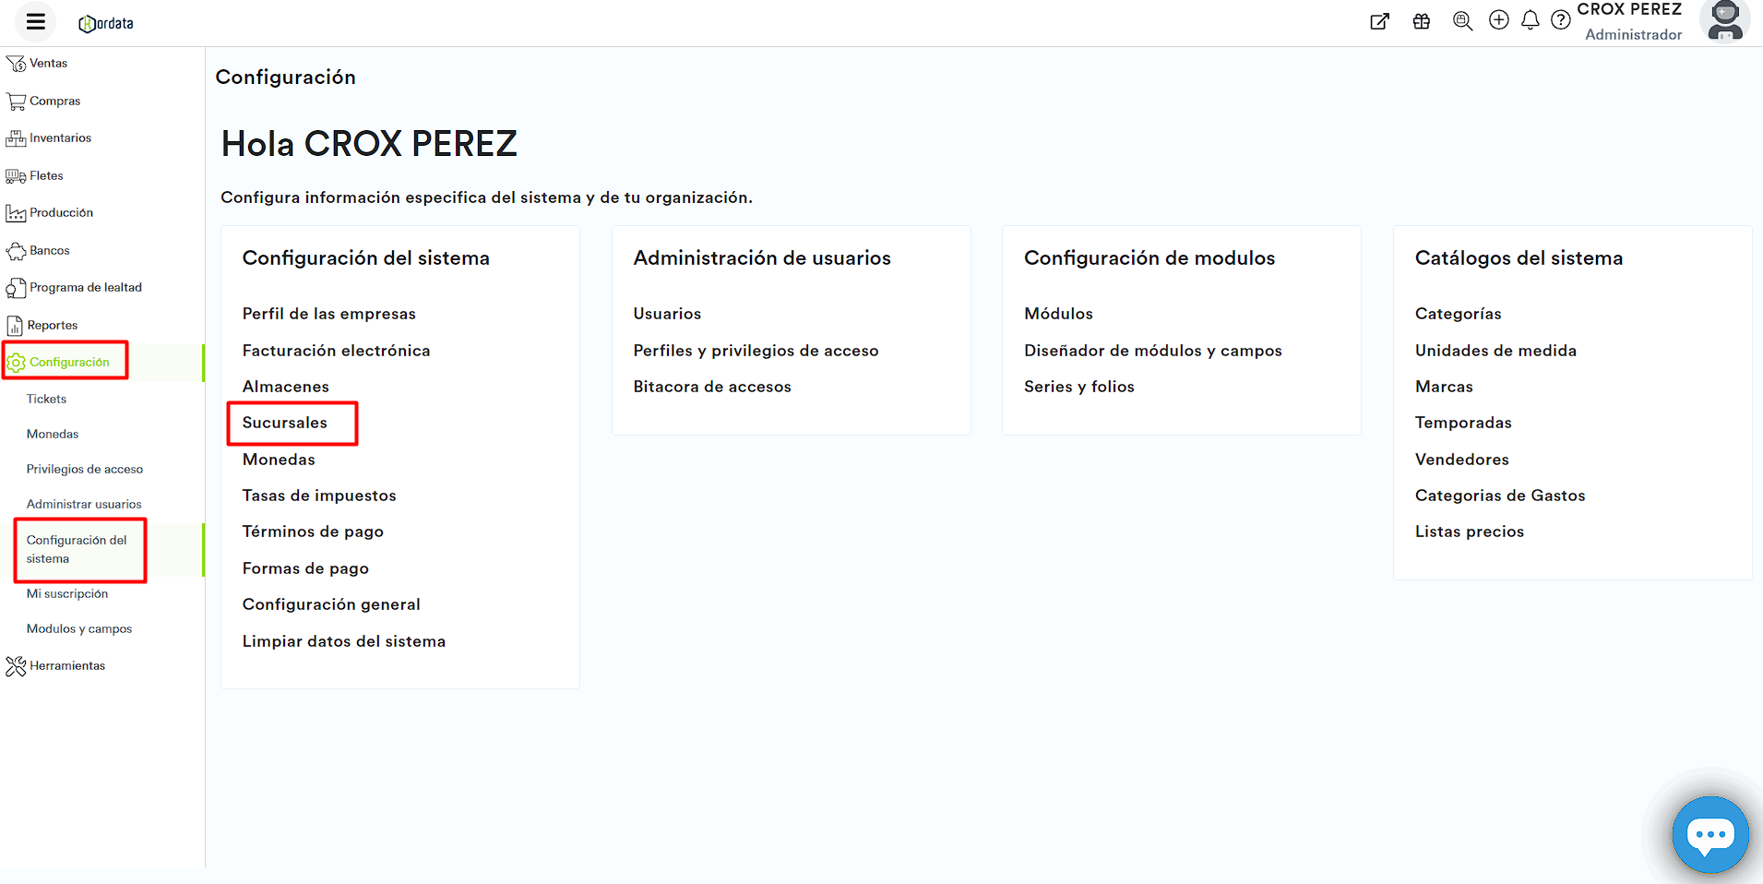Click the help question mark icon
The width and height of the screenshot is (1763, 884).
[1560, 20]
